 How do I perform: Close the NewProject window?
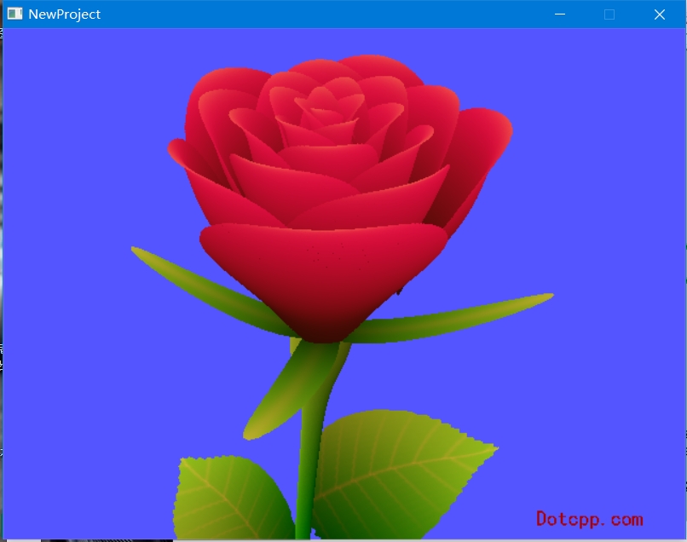(x=659, y=14)
